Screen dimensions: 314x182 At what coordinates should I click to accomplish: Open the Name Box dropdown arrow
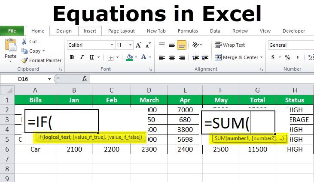click(x=49, y=79)
